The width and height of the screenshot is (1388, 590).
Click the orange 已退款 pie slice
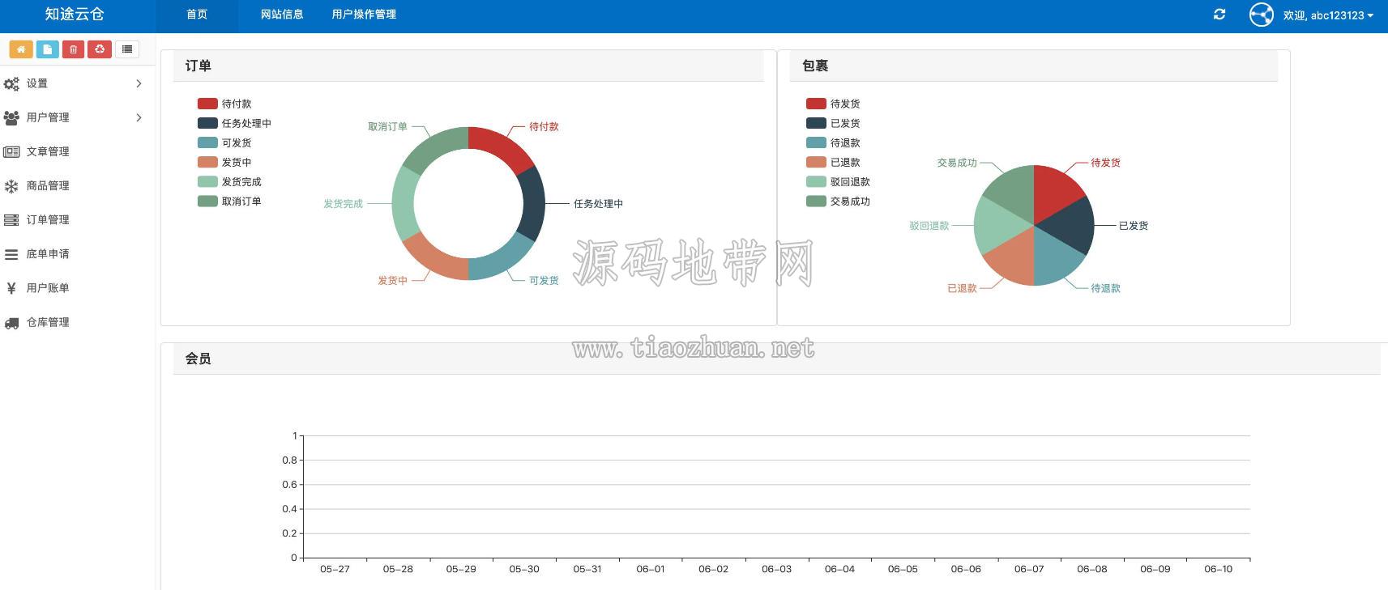1013,261
